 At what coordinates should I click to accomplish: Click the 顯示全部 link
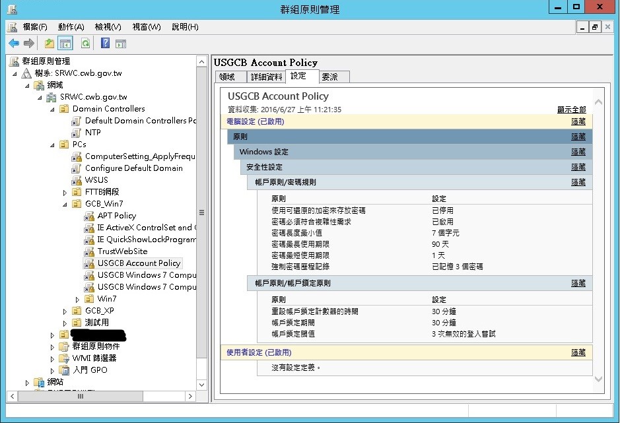(571, 110)
